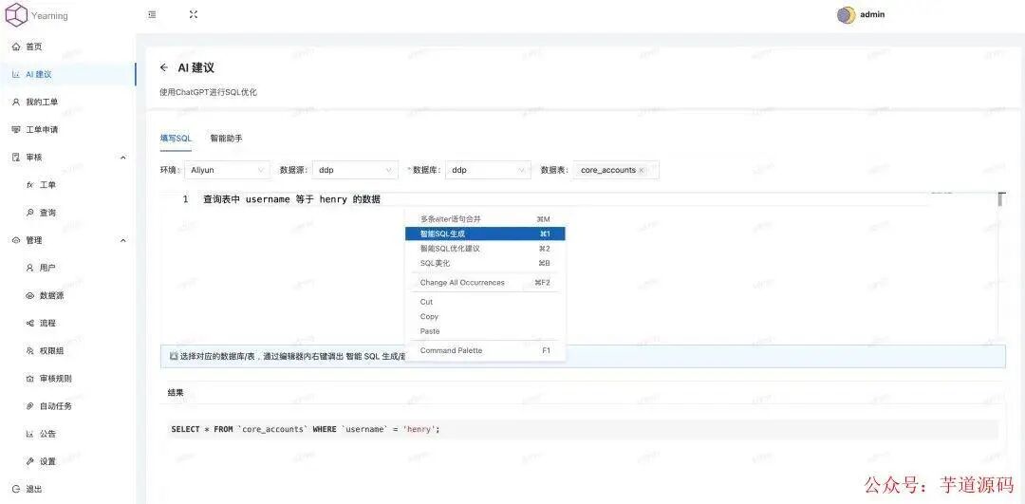The height and width of the screenshot is (504, 1025).
Task: Click the monitor icon beside 工单申请
Action: (16, 129)
